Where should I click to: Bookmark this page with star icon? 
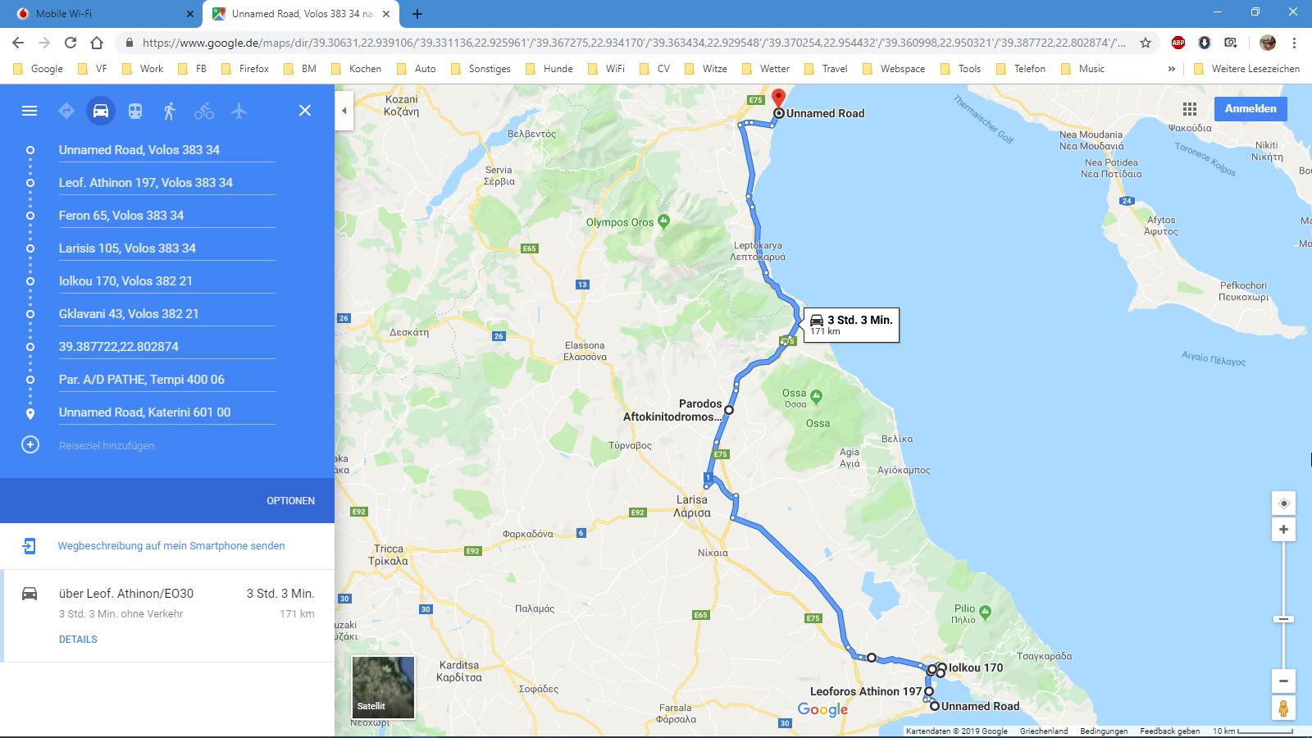(1146, 43)
